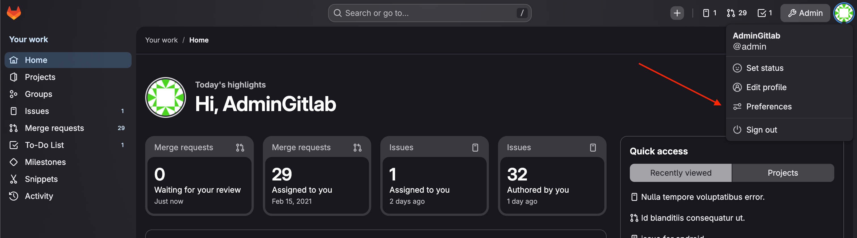Open the create new plus button
This screenshot has height=238, width=857.
pos(677,13)
